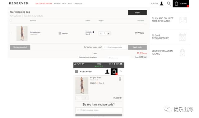Click the trash icon beside Remove
The image size is (199, 118).
(x=60, y=33)
